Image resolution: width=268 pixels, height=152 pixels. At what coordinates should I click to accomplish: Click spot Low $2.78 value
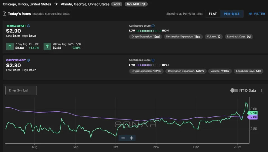(x=16, y=36)
